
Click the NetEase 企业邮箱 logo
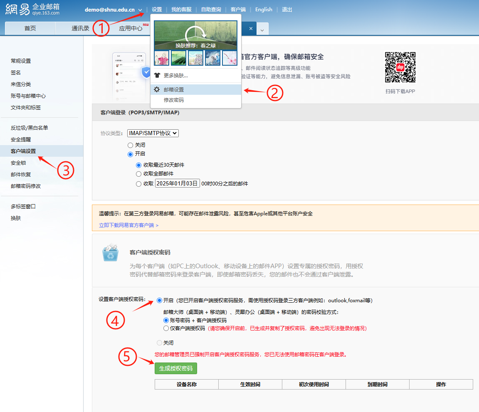(32, 10)
